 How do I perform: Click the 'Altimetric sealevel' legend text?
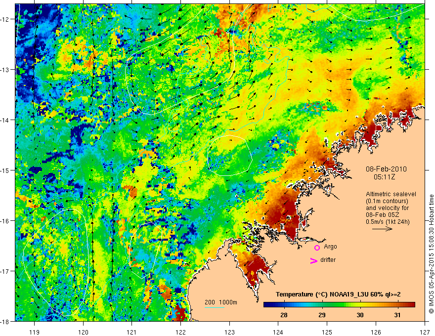[x=391, y=194]
